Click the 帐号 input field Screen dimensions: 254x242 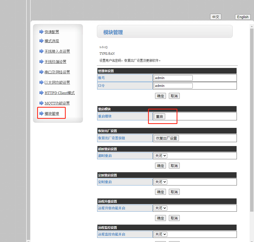173,78
